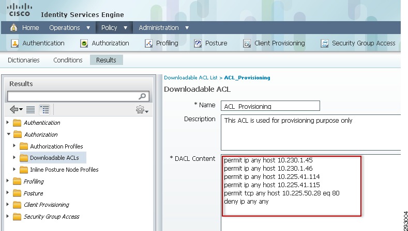408x231 pixels.
Task: Switch to the Conditions tab
Action: pos(68,60)
